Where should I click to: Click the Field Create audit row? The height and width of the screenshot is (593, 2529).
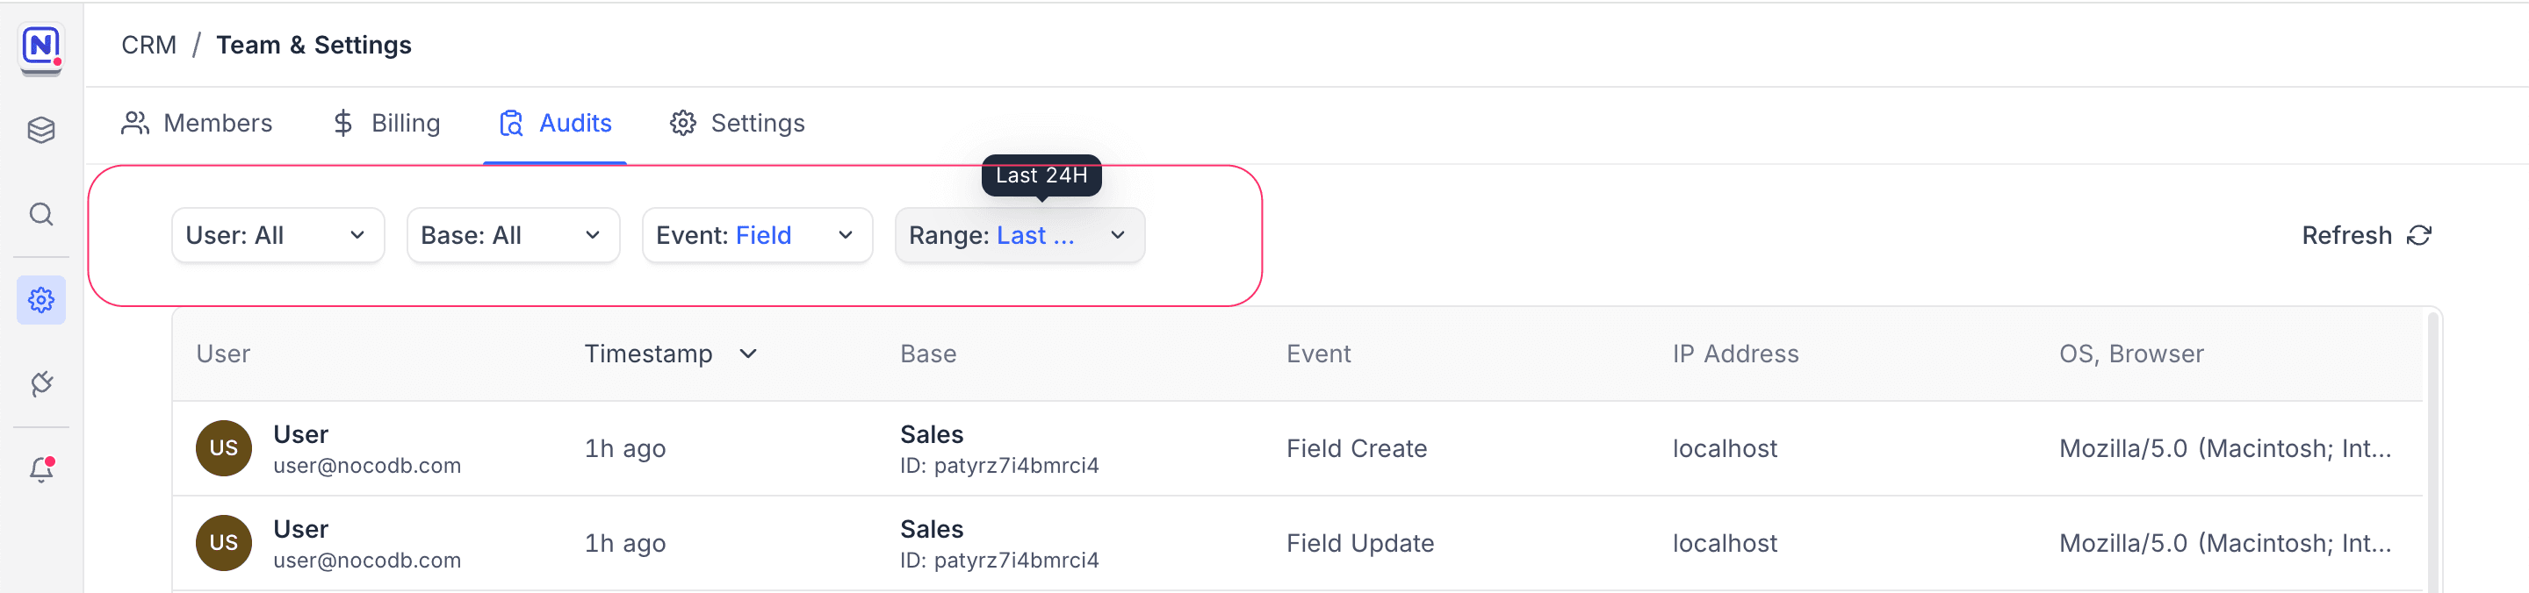click(1356, 449)
